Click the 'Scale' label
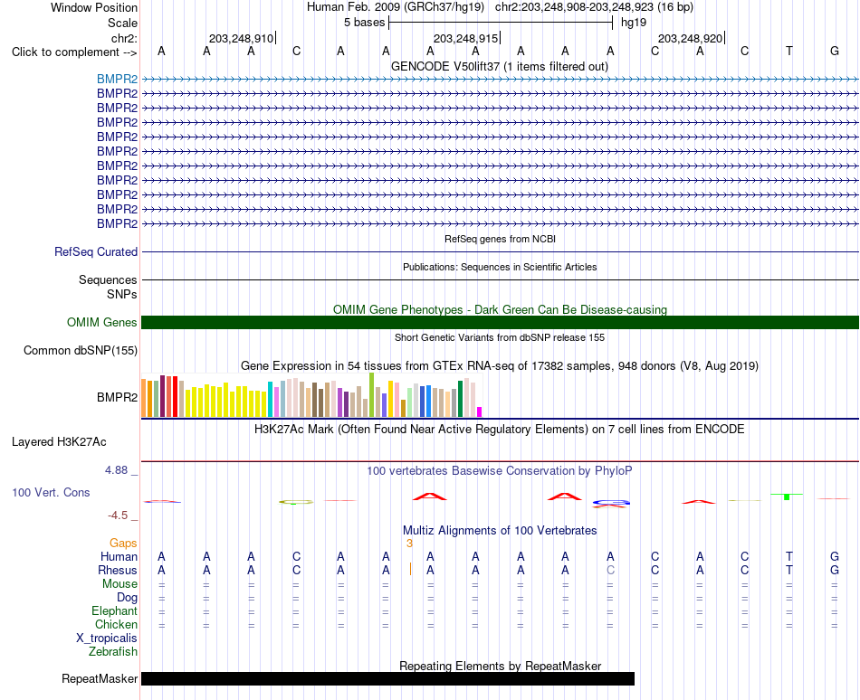This screenshot has width=860, height=700. click(x=122, y=23)
